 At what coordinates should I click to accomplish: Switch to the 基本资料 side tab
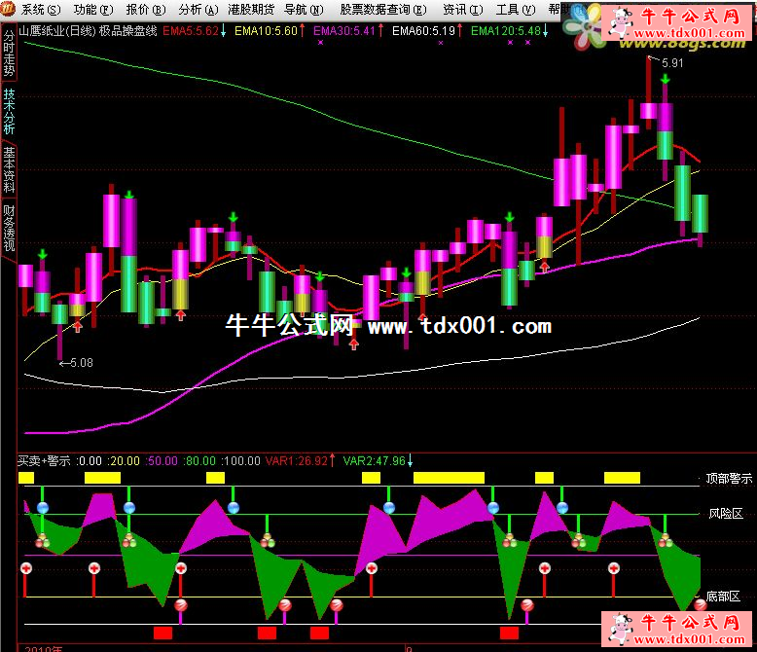point(9,167)
